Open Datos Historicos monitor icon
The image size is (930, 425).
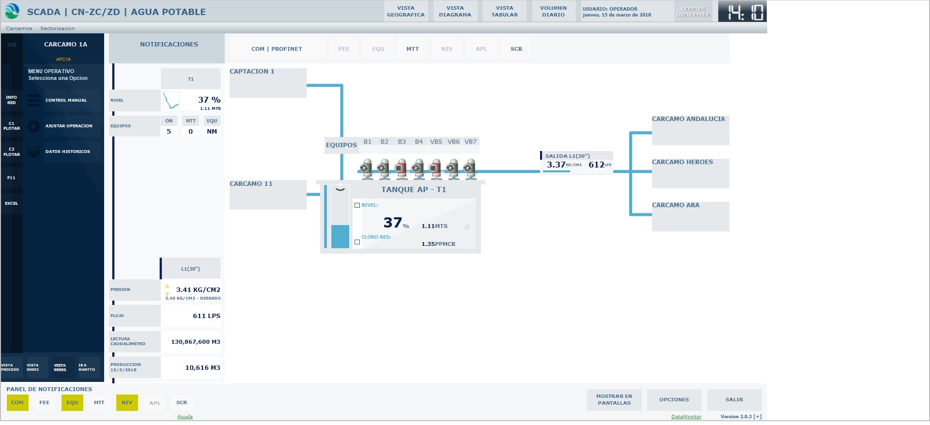(34, 152)
